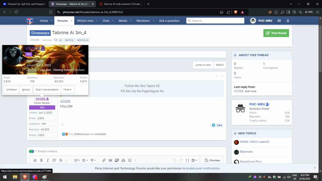Bookmark this page in the address bar
This screenshot has width=322, height=181.
pyautogui.click(x=51, y=12)
